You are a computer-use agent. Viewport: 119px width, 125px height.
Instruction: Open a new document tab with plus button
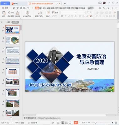coord(65,3)
